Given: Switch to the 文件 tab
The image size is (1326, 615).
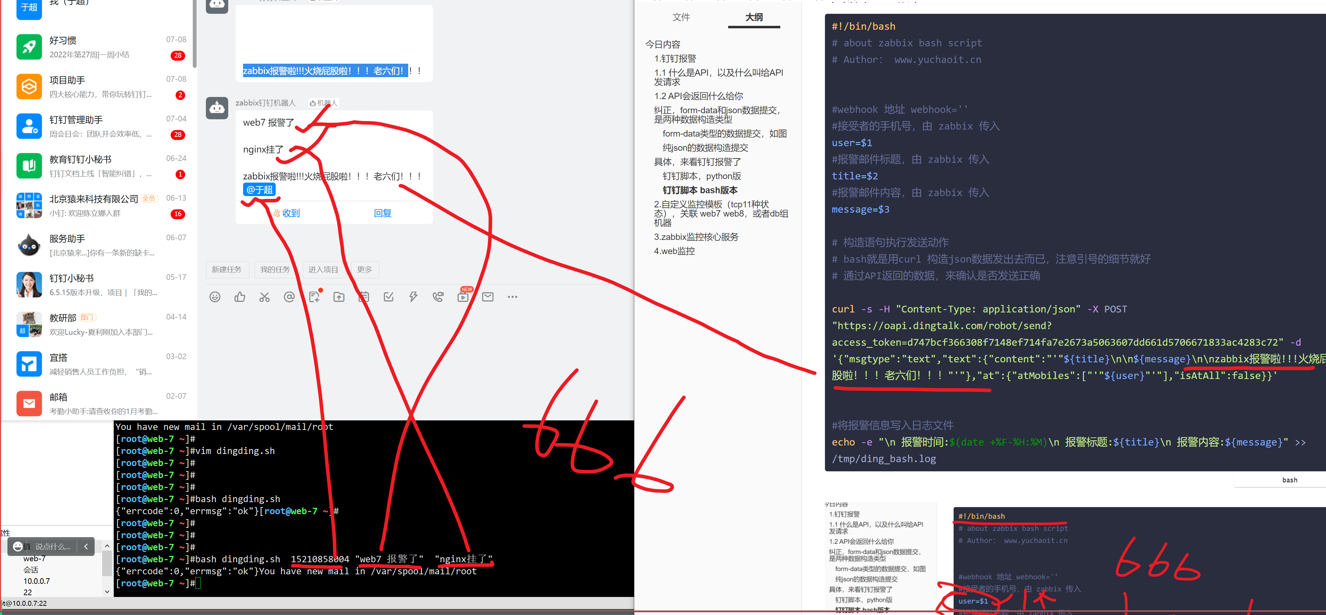Looking at the screenshot, I should click(681, 17).
